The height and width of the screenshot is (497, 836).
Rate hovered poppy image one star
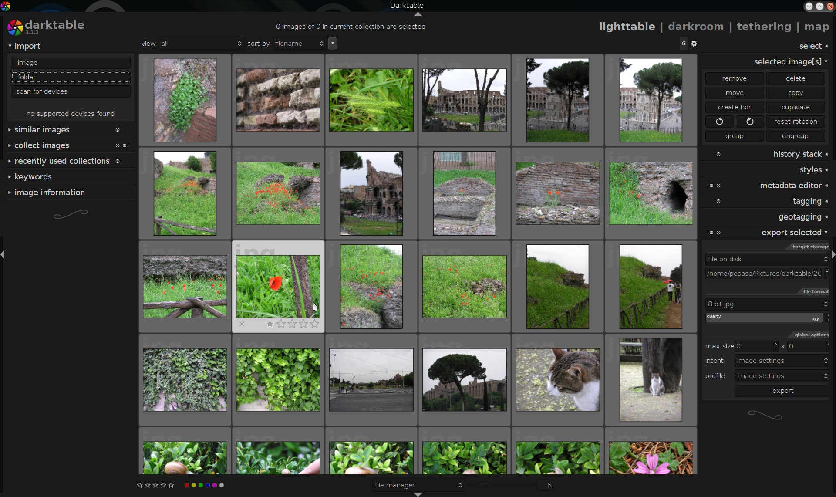(270, 324)
